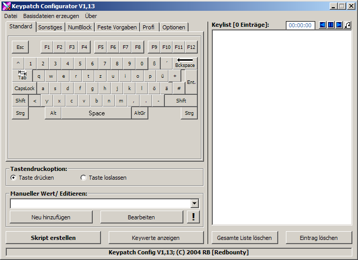
Task: Click the 'Keywerte anzeigen' button
Action: pos(156,238)
